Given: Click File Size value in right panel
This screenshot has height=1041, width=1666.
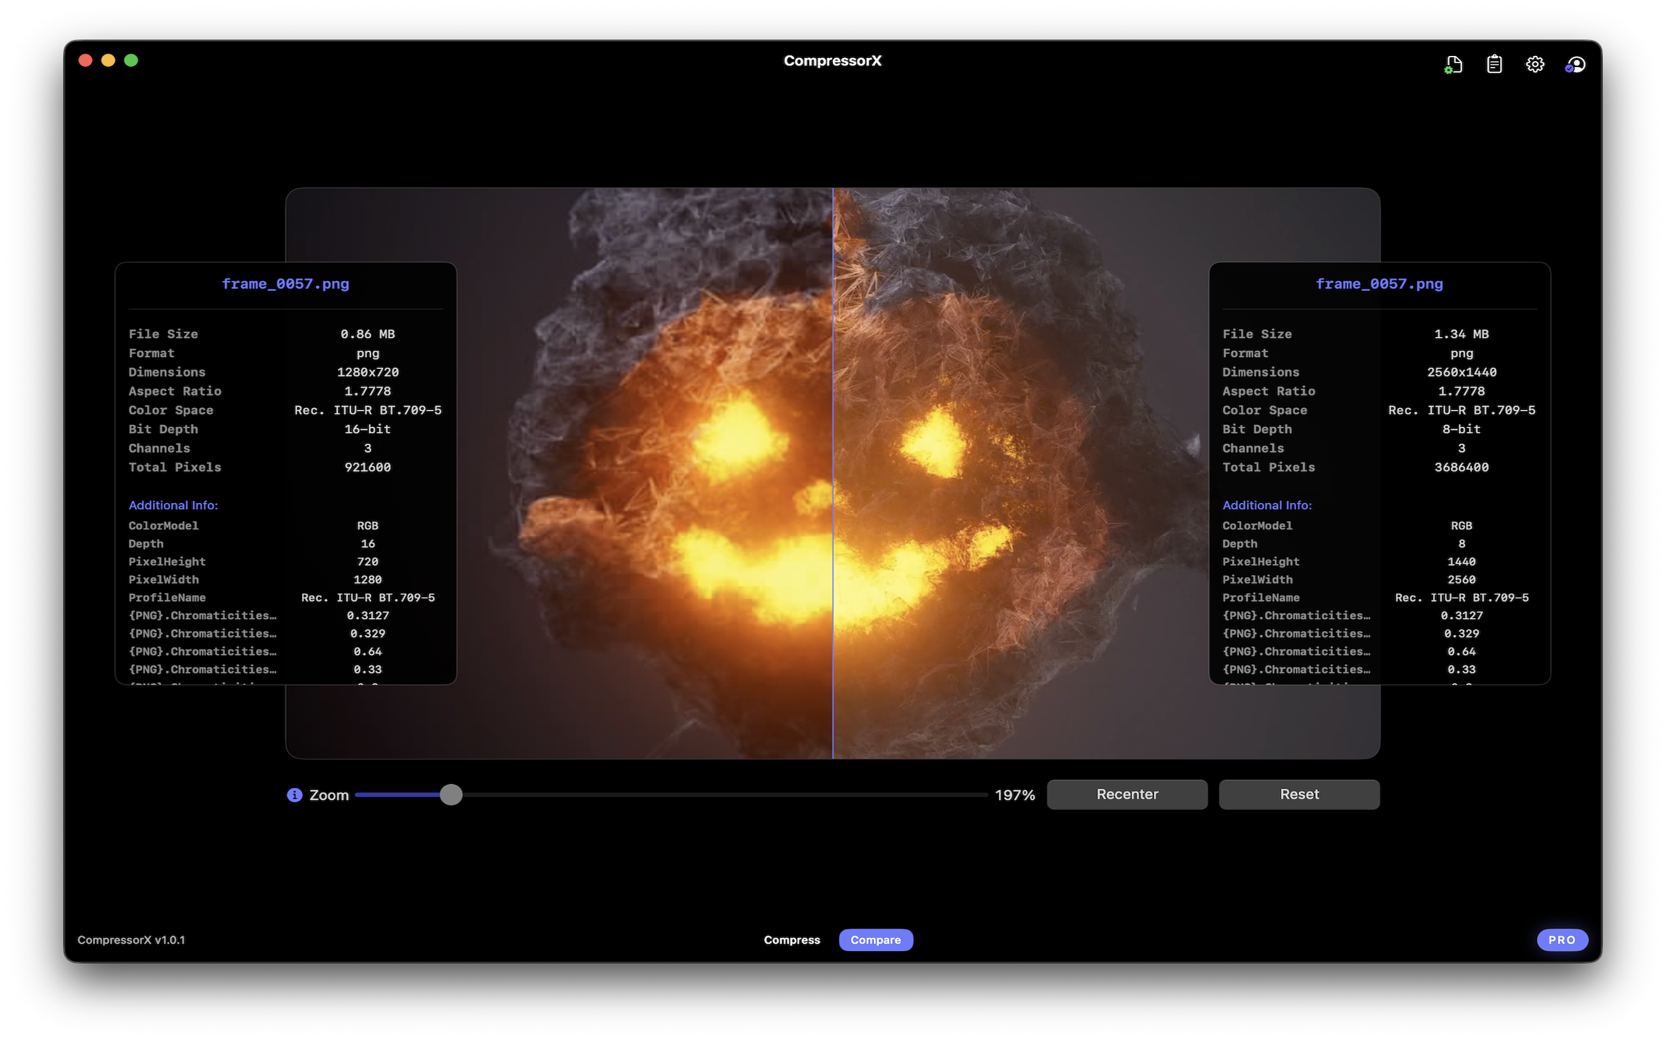Looking at the screenshot, I should [x=1461, y=334].
